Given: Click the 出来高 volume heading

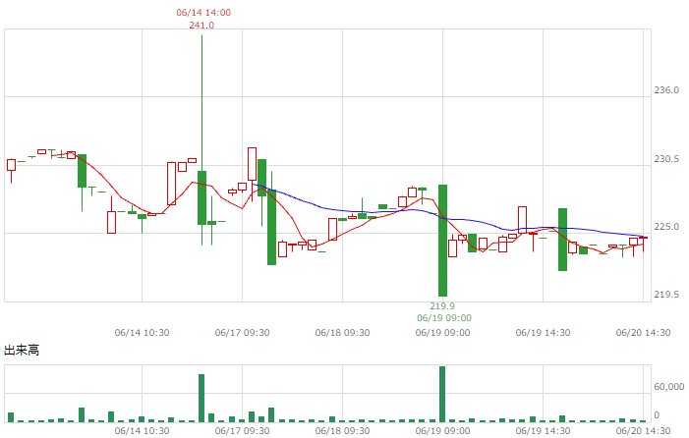Looking at the screenshot, I should pyautogui.click(x=22, y=350).
